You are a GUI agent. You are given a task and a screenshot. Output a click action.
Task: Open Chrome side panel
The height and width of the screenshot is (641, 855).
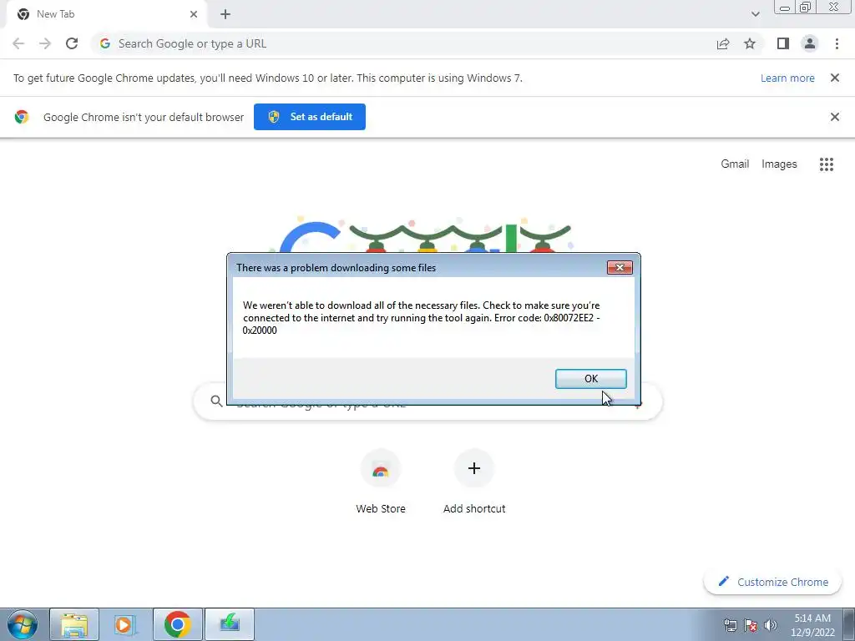[783, 43]
